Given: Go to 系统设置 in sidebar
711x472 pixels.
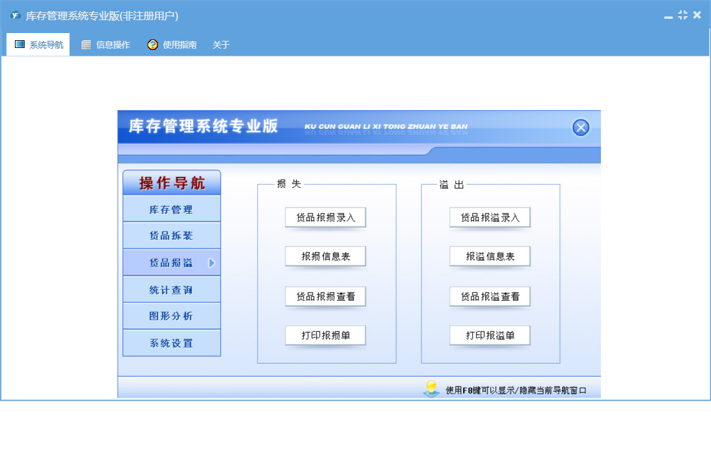Looking at the screenshot, I should (x=172, y=343).
